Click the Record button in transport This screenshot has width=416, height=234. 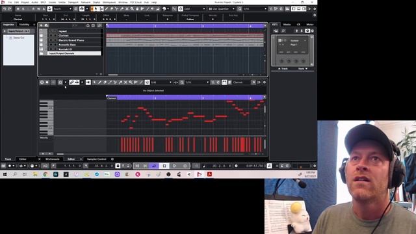185,166
